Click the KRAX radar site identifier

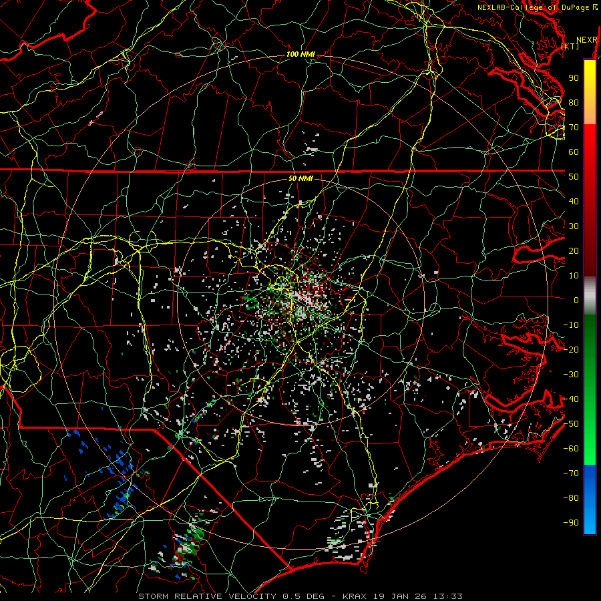point(355,596)
